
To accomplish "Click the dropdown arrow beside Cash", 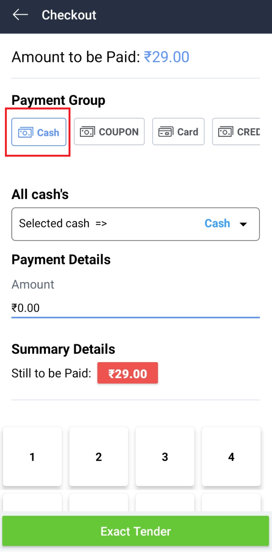I will tap(243, 224).
